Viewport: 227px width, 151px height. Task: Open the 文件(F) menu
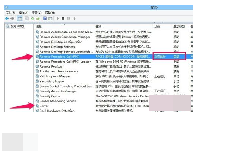[10, 12]
